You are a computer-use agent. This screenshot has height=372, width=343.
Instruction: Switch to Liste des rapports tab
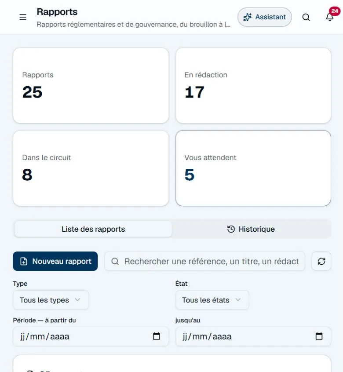point(93,229)
